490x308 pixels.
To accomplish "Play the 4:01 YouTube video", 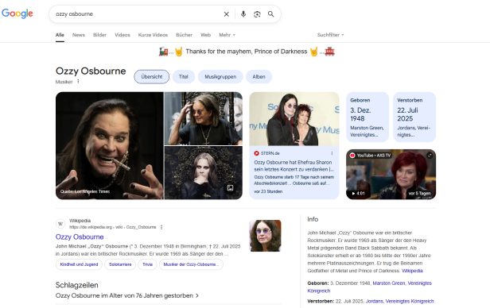I will (358, 193).
